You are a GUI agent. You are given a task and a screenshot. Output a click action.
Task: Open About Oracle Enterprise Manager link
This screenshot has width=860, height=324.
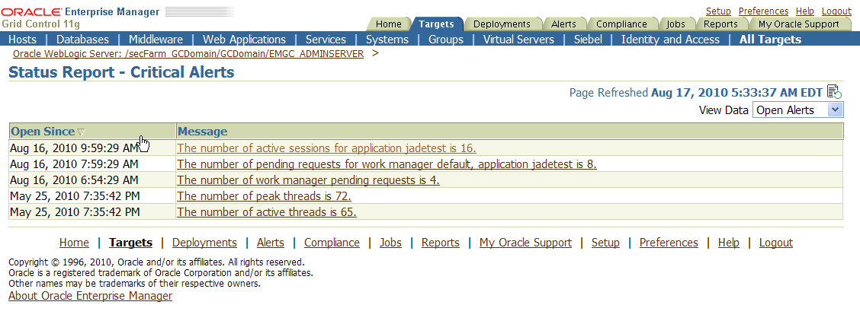90,296
